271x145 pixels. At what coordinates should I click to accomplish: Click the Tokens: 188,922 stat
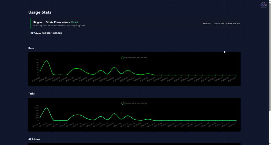(x=233, y=24)
